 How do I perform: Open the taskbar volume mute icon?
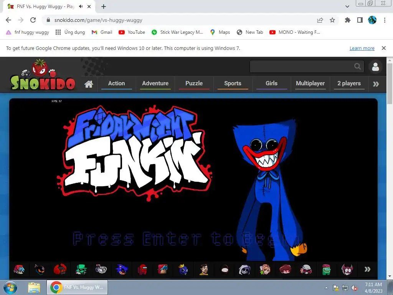coord(354,288)
